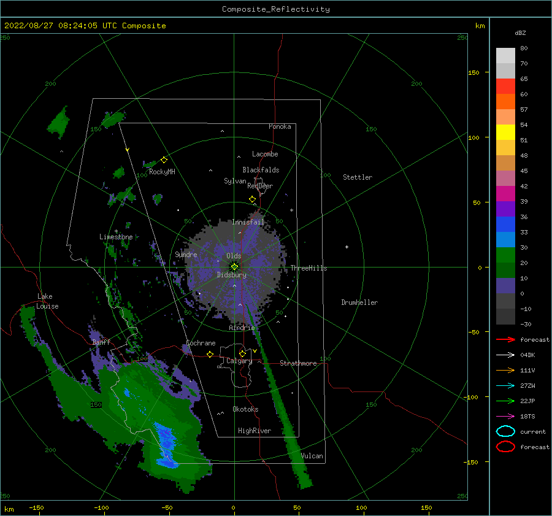The image size is (552, 516).
Task: Click the -30 value in dBZ scale
Action: click(x=526, y=324)
